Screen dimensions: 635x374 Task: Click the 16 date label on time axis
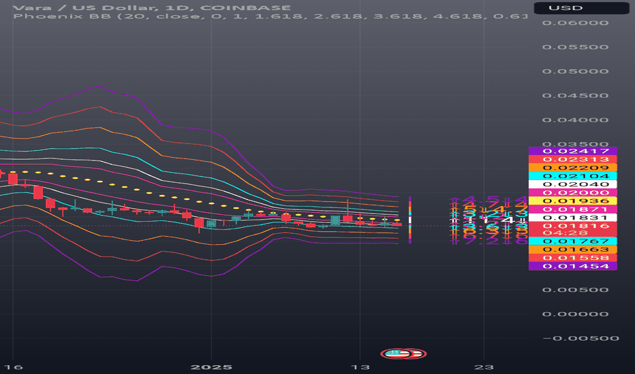click(x=14, y=367)
